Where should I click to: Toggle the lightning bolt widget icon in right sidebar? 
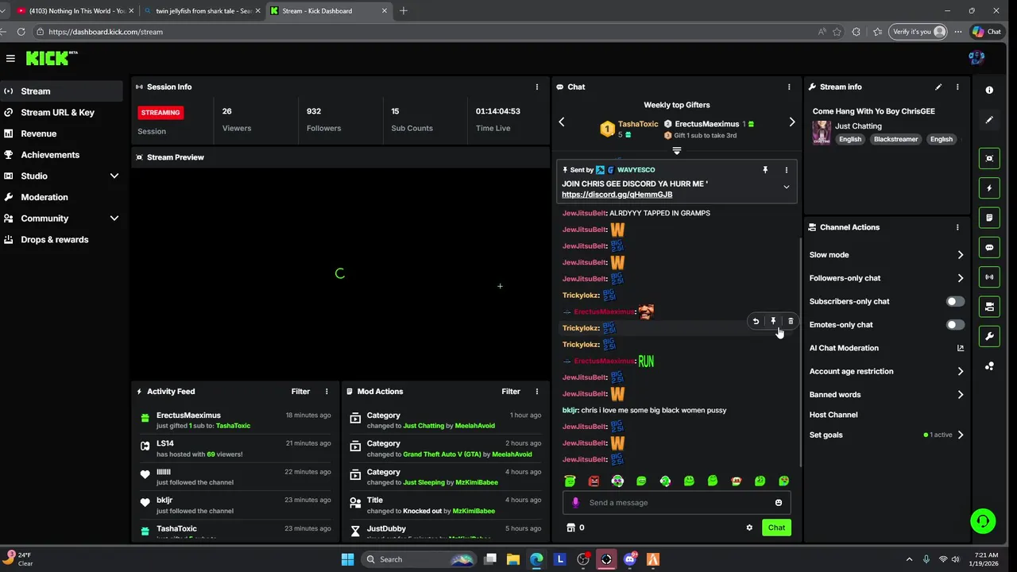point(989,188)
